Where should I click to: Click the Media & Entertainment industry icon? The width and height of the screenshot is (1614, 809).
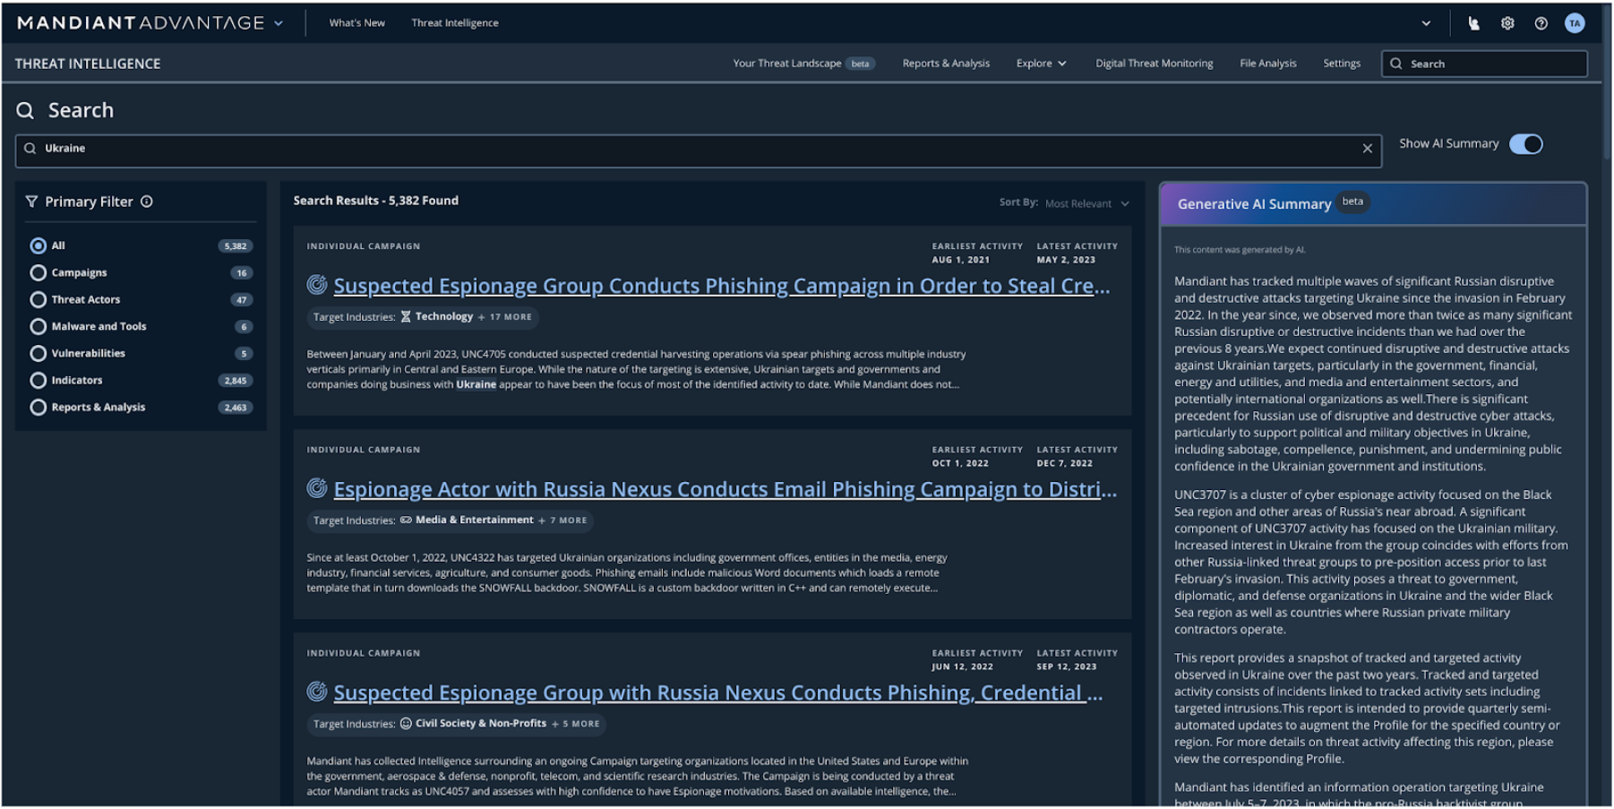406,520
